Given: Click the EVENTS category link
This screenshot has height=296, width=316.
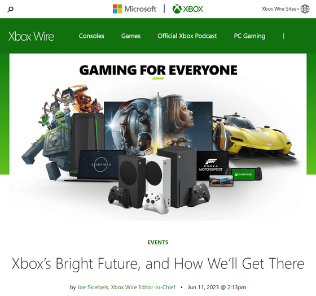Looking at the screenshot, I should 158,242.
